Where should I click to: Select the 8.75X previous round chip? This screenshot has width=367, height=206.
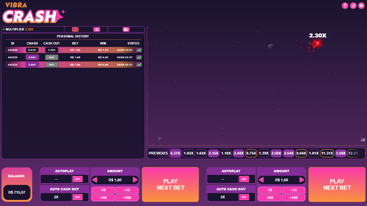[251, 153]
